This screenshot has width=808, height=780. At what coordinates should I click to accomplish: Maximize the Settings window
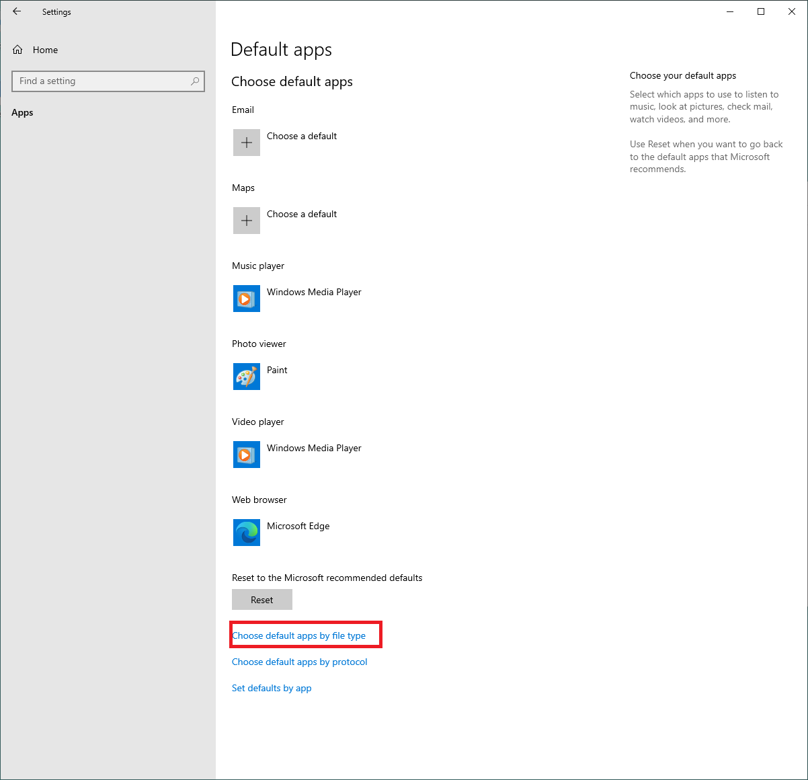pos(761,11)
